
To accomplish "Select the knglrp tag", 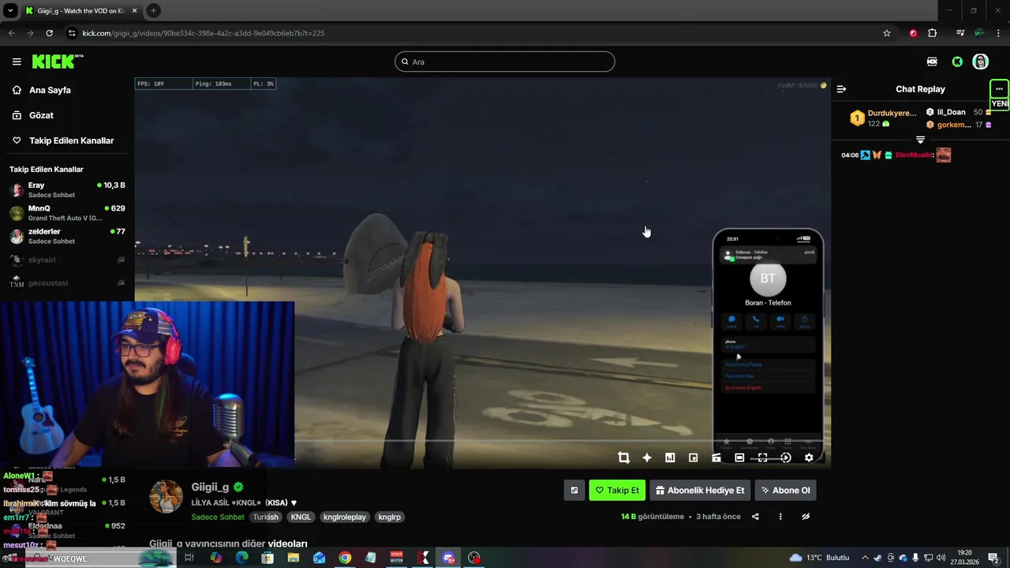I will click(x=390, y=518).
